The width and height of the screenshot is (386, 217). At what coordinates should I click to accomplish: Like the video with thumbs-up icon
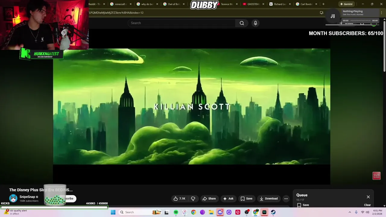(179, 199)
